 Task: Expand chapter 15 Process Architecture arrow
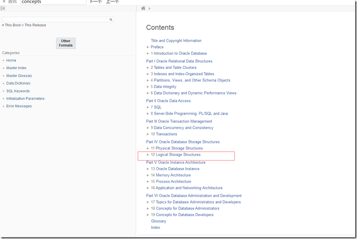[x=148, y=182]
